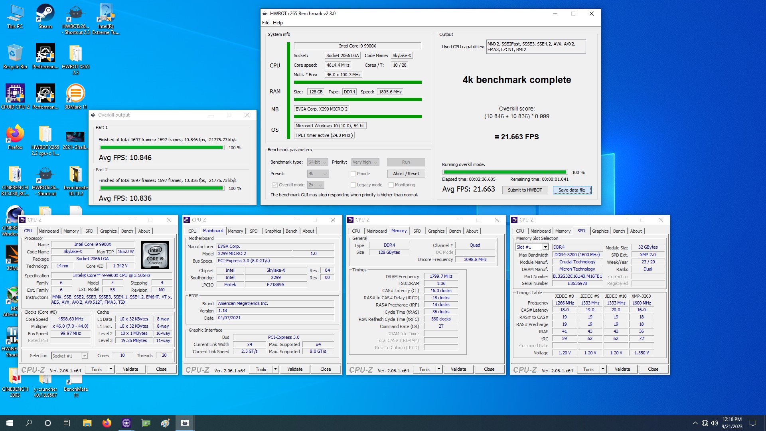Click Core Speed 4598.69 MHz value
This screenshot has width=766, height=431.
[x=71, y=319]
